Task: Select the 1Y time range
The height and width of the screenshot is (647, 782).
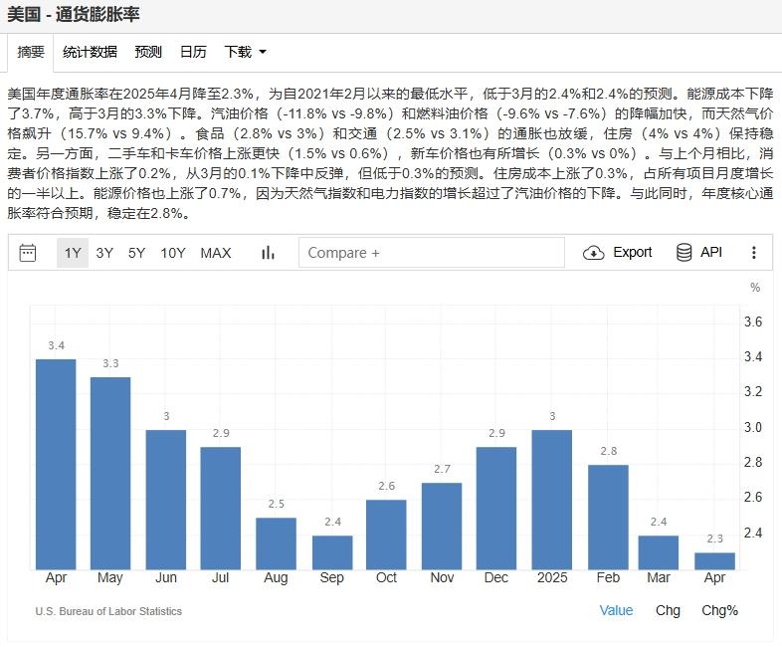Action: point(73,253)
